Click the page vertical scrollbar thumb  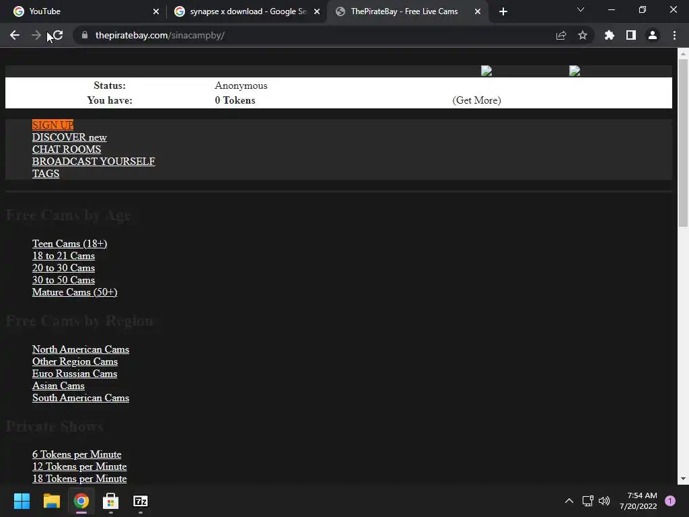[x=683, y=143]
